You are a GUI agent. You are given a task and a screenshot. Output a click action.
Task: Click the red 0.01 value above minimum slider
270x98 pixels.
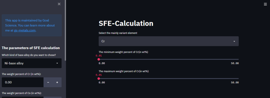pyautogui.click(x=99, y=56)
